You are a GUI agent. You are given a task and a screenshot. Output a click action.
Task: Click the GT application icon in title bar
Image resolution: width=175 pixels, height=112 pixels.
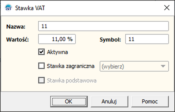tap(9, 8)
